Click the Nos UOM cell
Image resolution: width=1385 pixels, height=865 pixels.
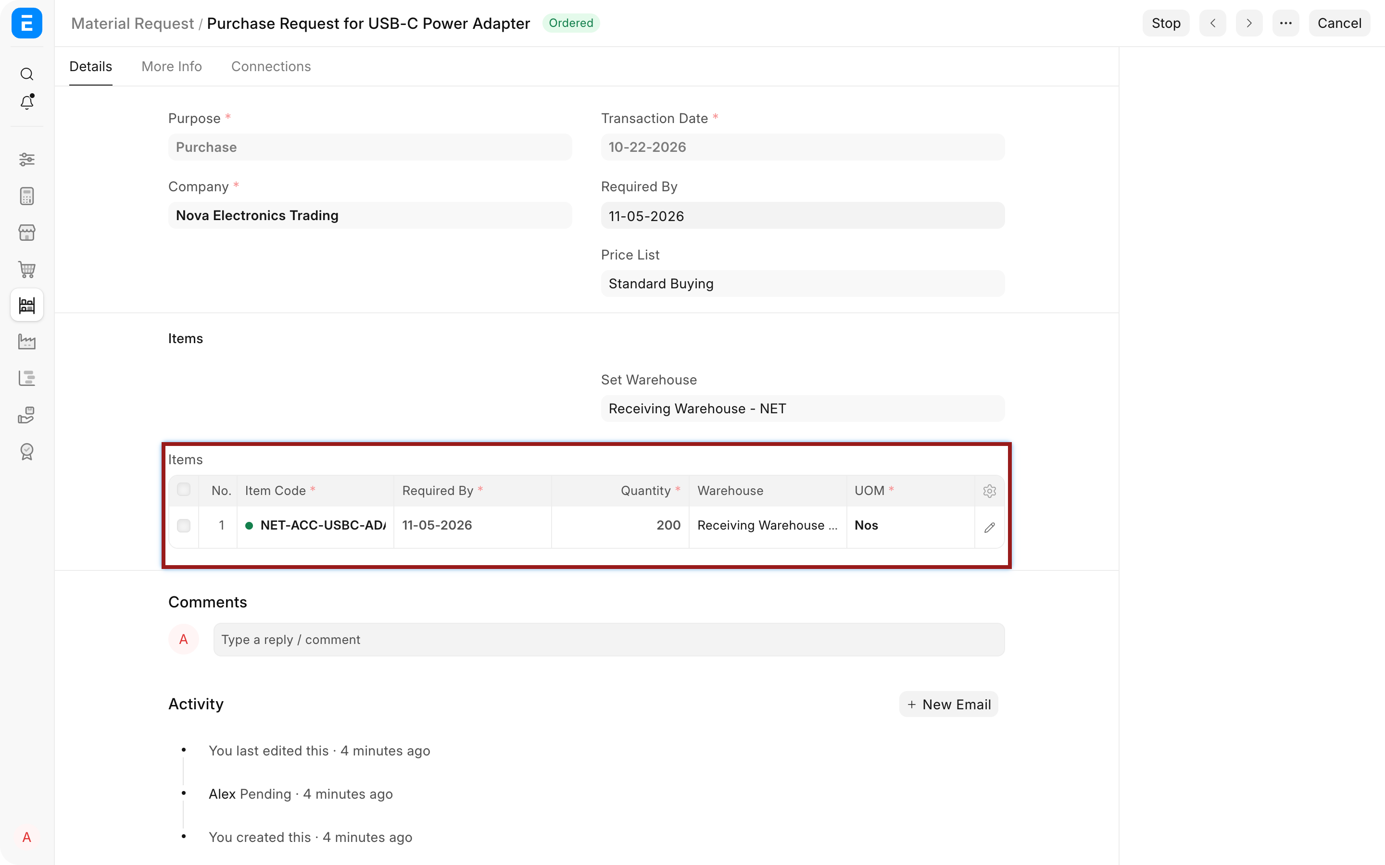click(x=910, y=526)
